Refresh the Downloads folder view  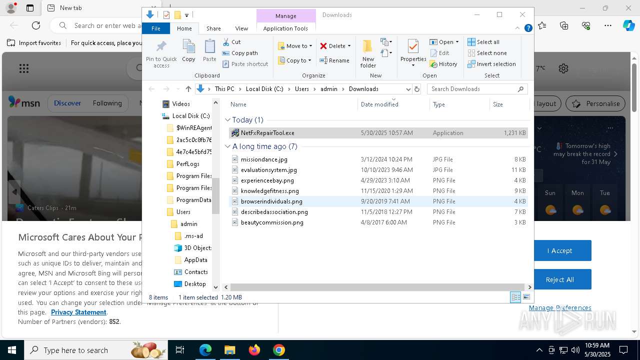tap(417, 89)
